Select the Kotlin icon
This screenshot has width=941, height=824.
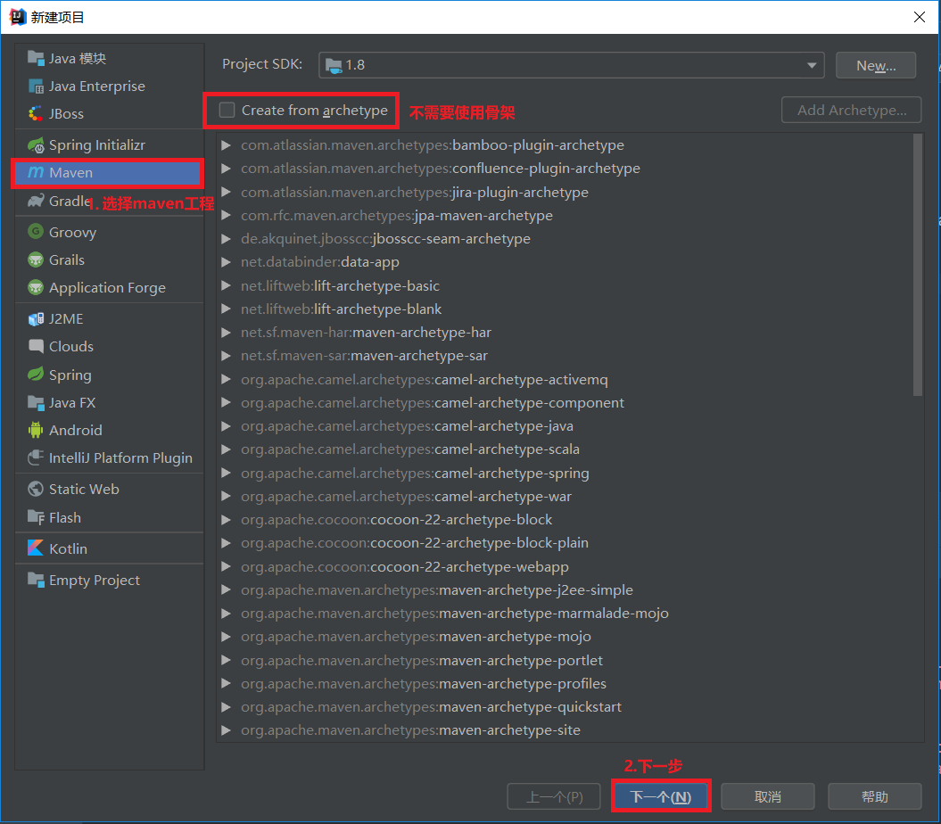tap(36, 548)
